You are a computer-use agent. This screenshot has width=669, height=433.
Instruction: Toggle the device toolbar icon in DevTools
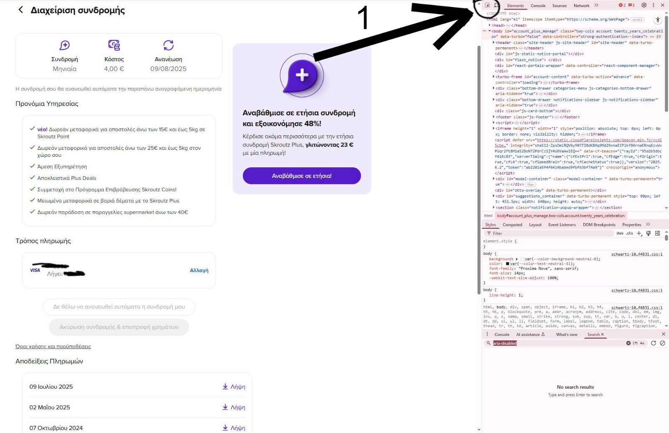coord(496,5)
